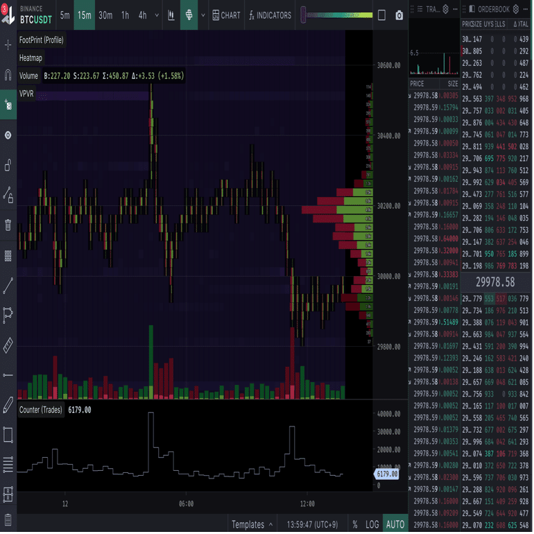This screenshot has width=534, height=534.
Task: Toggle the percent (%) scale mode
Action: coord(355,524)
